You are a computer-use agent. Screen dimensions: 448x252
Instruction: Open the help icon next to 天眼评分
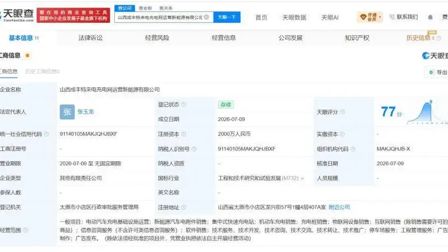click(342, 112)
